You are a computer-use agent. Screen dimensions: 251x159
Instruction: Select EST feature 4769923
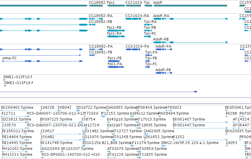pyautogui.click(x=168, y=111)
